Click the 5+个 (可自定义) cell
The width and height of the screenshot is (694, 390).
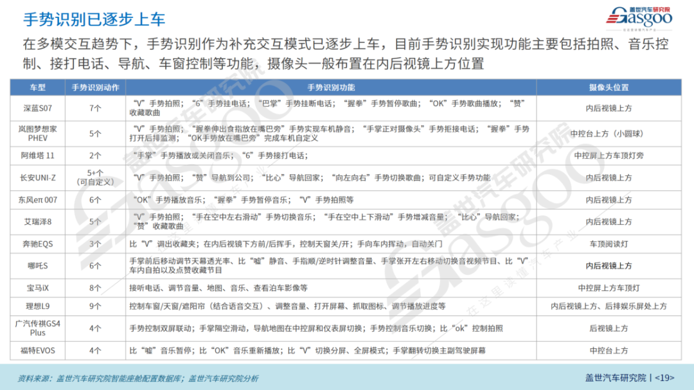[96, 178]
